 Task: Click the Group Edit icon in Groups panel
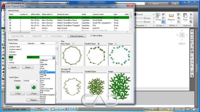[x=163, y=18]
